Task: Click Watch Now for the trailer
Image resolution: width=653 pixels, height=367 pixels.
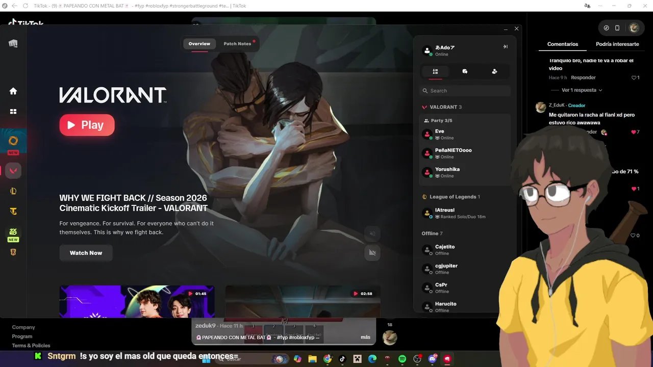Action: click(86, 253)
